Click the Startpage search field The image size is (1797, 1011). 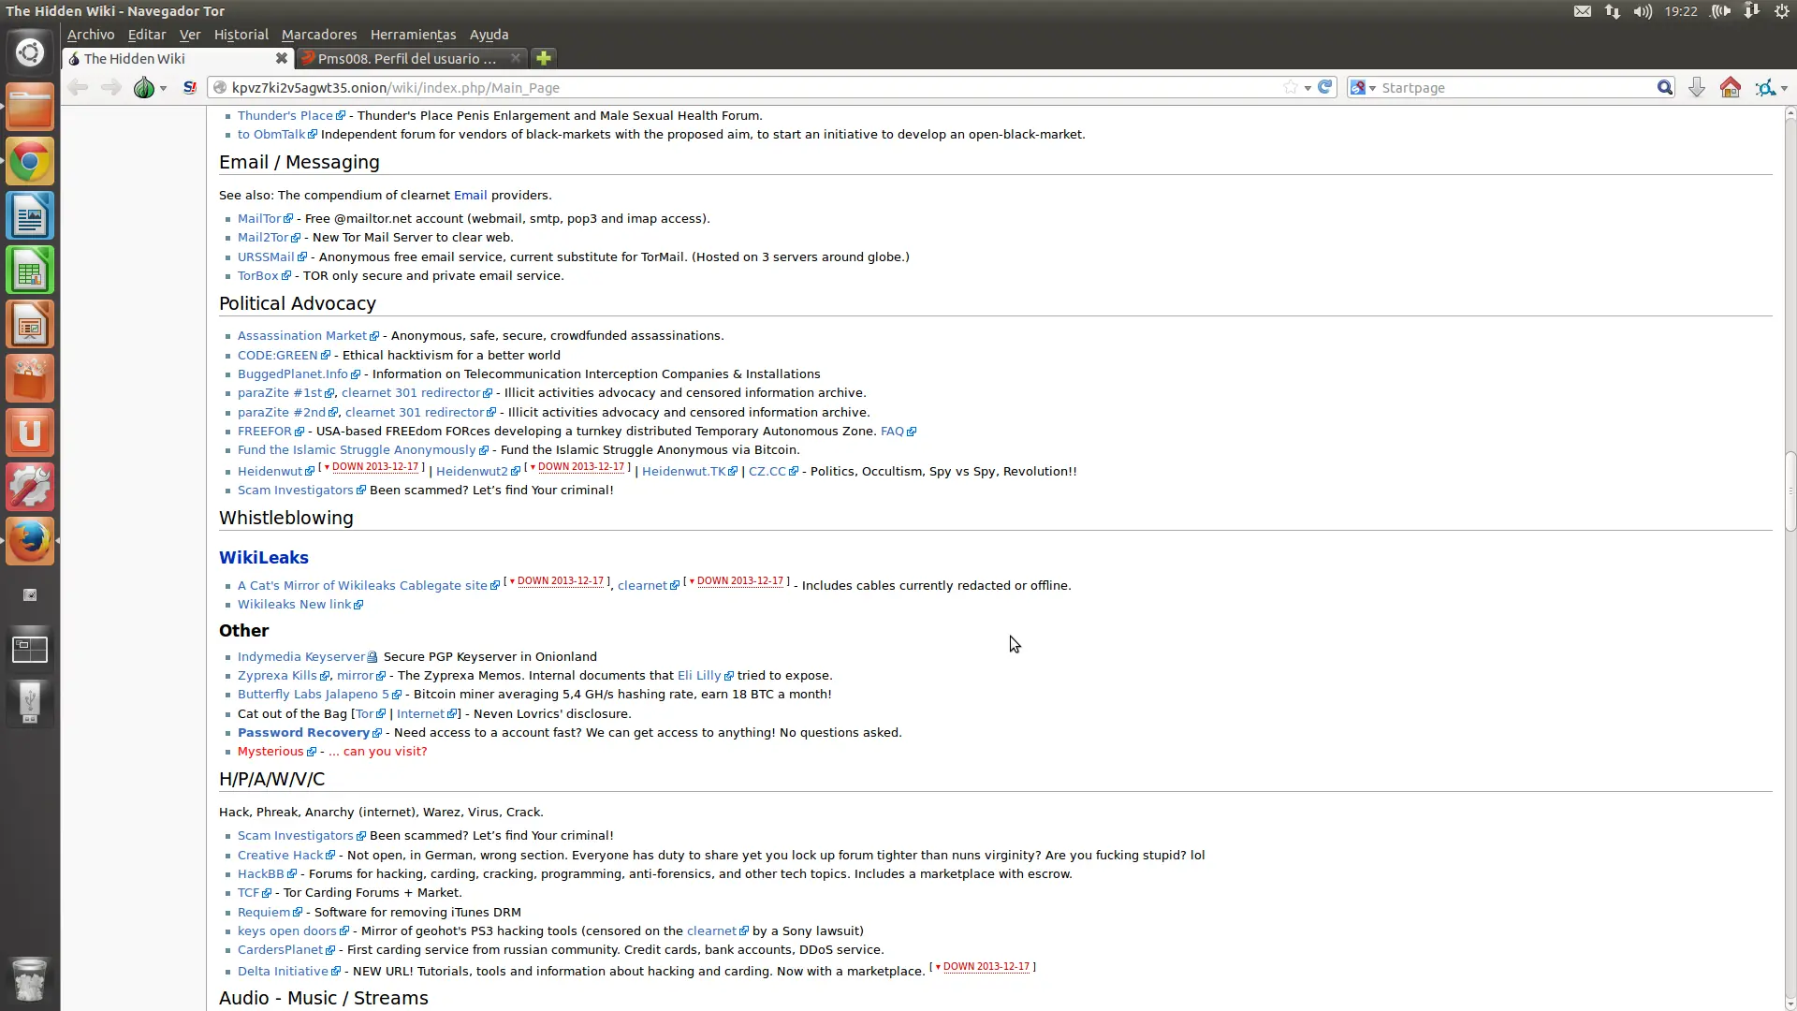pyautogui.click(x=1516, y=87)
